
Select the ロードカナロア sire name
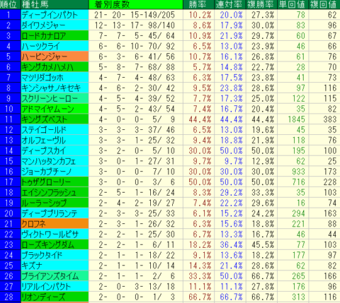pyautogui.click(x=44, y=36)
